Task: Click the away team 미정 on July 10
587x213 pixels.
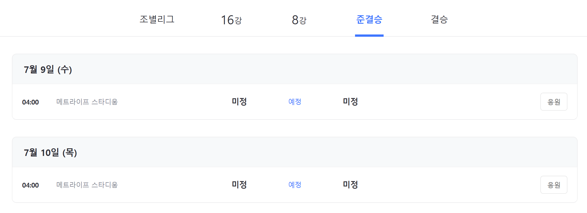Action: pyautogui.click(x=350, y=185)
